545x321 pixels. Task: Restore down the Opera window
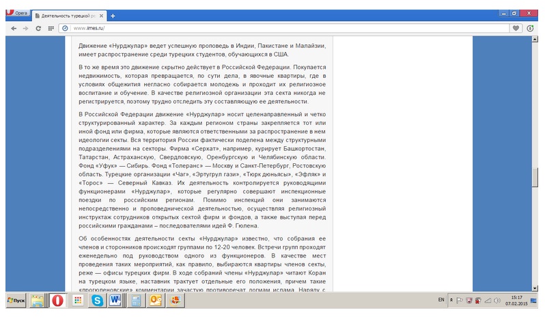click(x=514, y=13)
